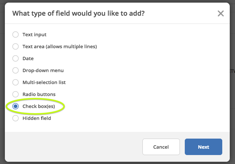Pick the Drop-down menu radio button
The height and width of the screenshot is (164, 235).
(15, 71)
